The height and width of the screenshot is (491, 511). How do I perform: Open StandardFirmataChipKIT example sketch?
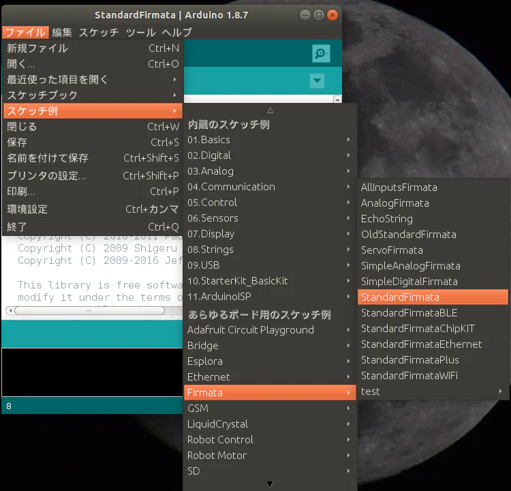coord(433,328)
